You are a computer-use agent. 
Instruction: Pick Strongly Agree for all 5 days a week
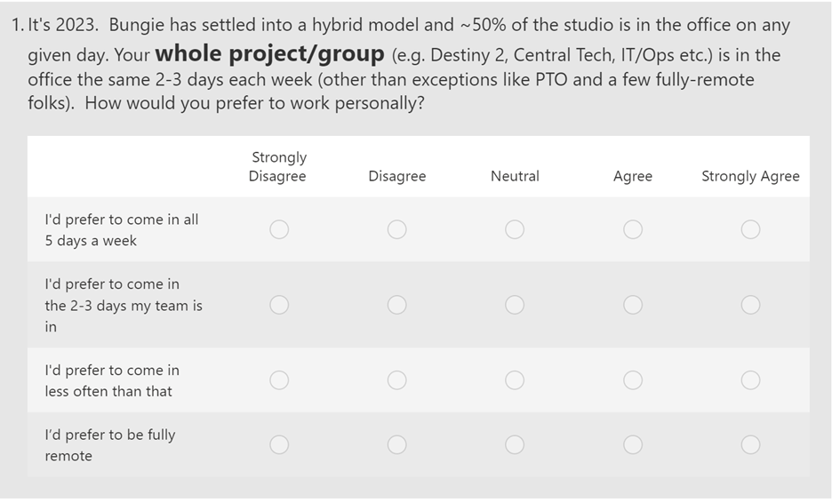pos(751,230)
